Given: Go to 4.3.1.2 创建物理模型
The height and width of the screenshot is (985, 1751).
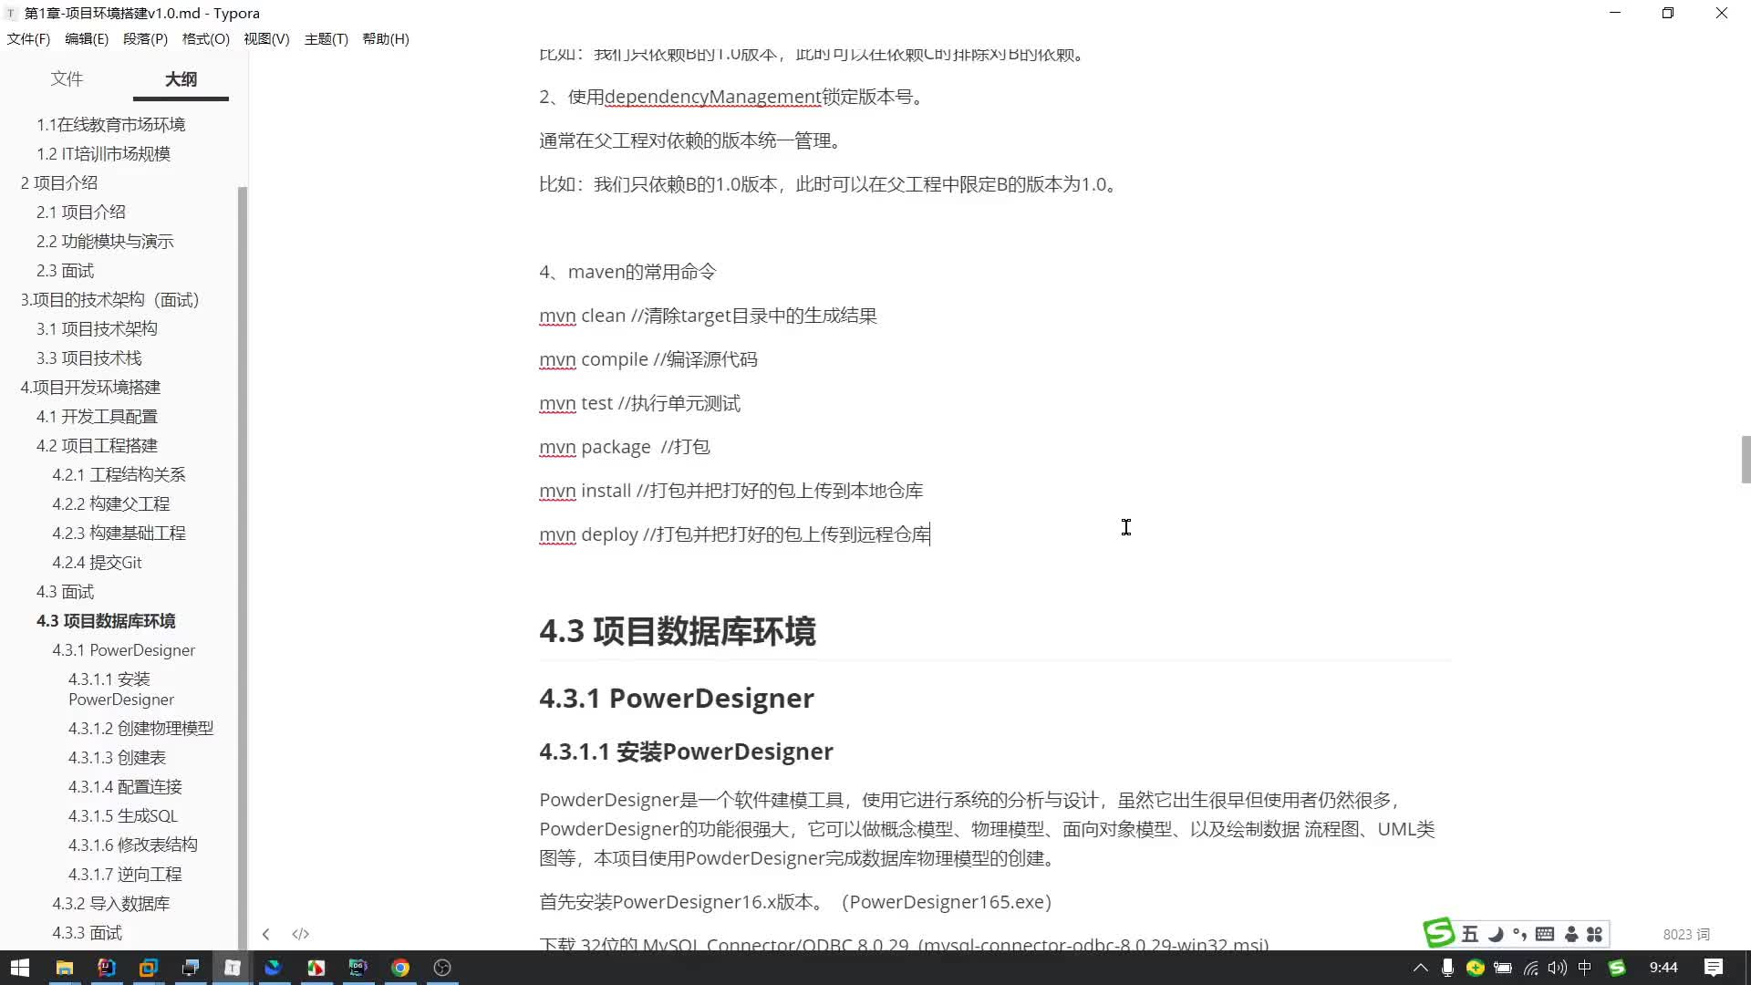Looking at the screenshot, I should click(140, 728).
